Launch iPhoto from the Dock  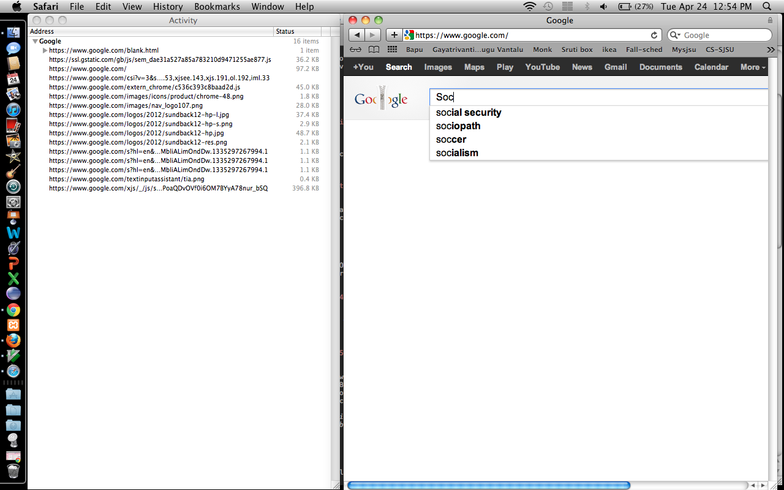tap(13, 141)
